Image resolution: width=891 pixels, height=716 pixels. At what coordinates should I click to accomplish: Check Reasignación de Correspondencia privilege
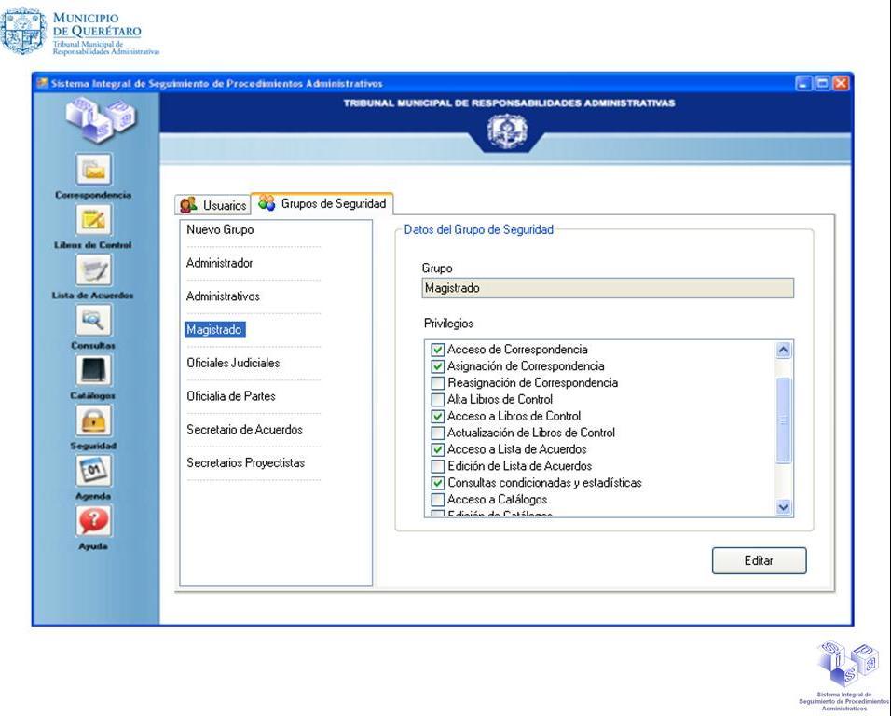coord(437,382)
